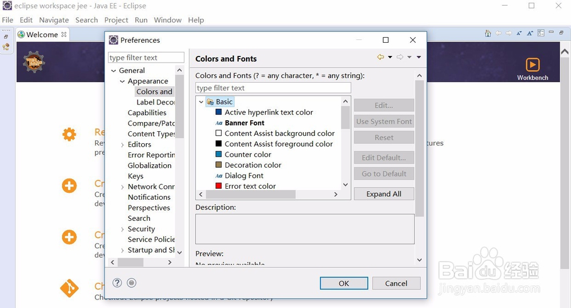This screenshot has width=571, height=308.
Task: Cancel the Preferences dialog
Action: tap(396, 283)
